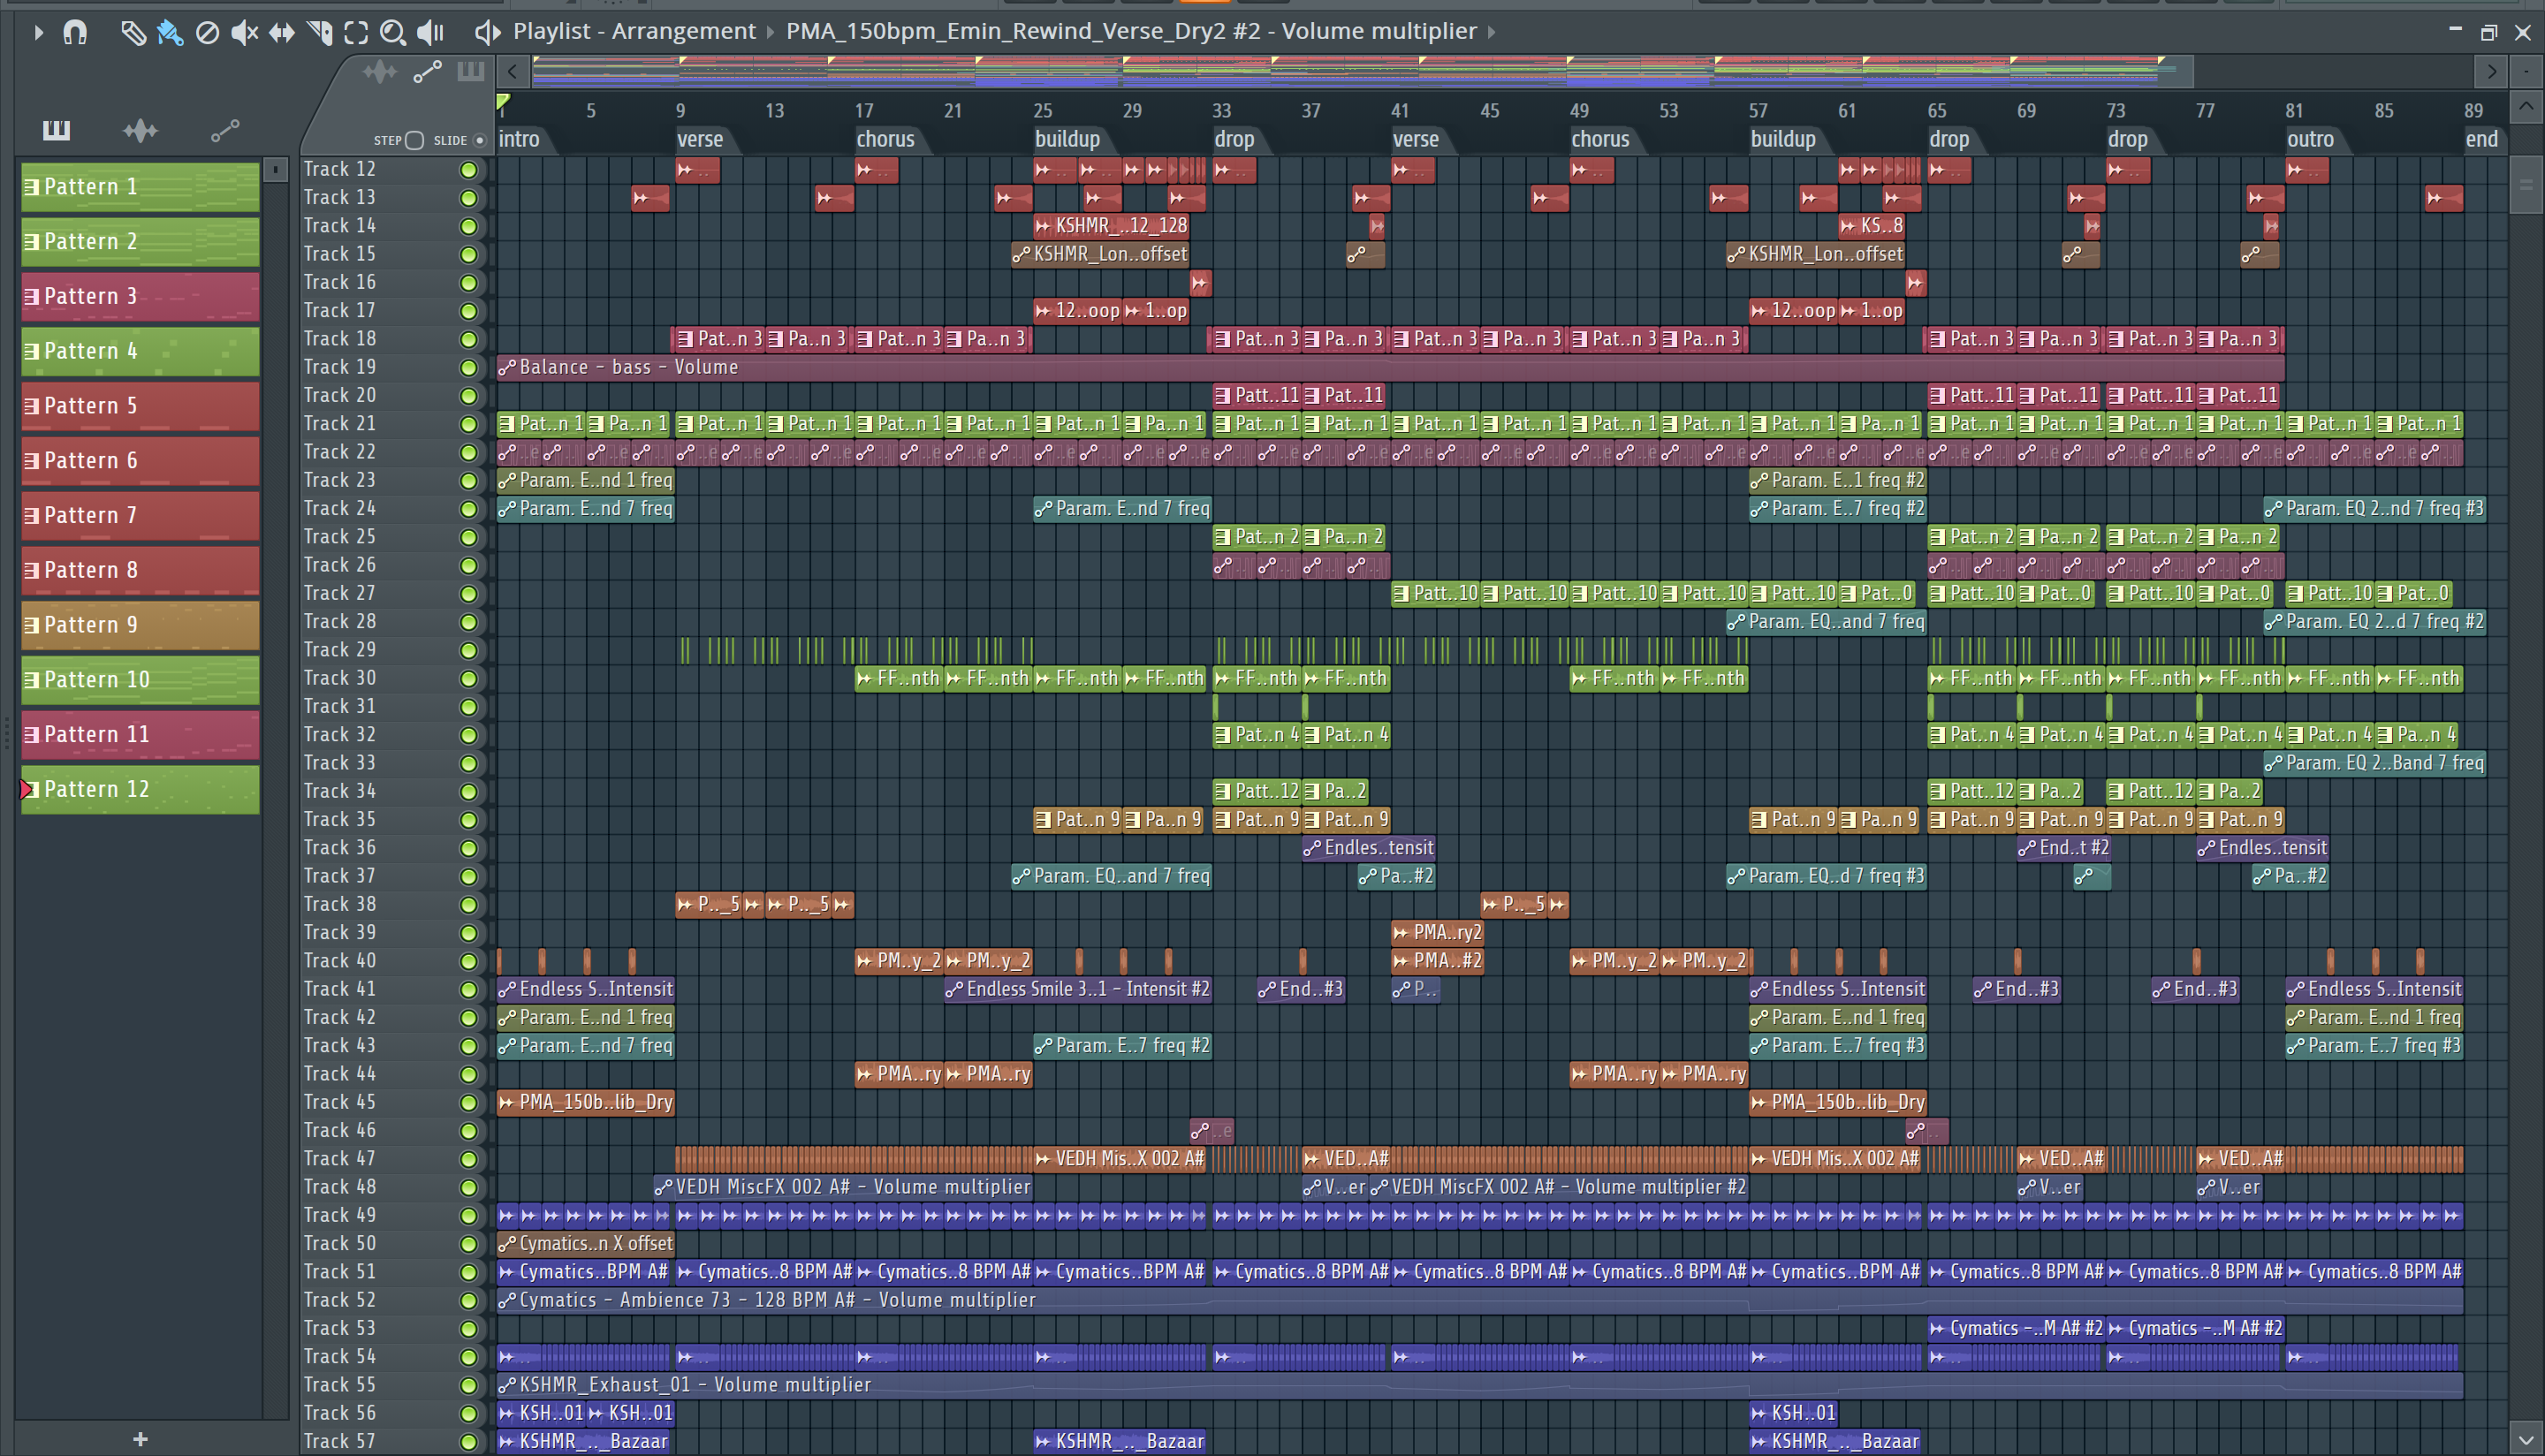Click the Track 21 name label
2545x1456 pixels.
coord(340,424)
